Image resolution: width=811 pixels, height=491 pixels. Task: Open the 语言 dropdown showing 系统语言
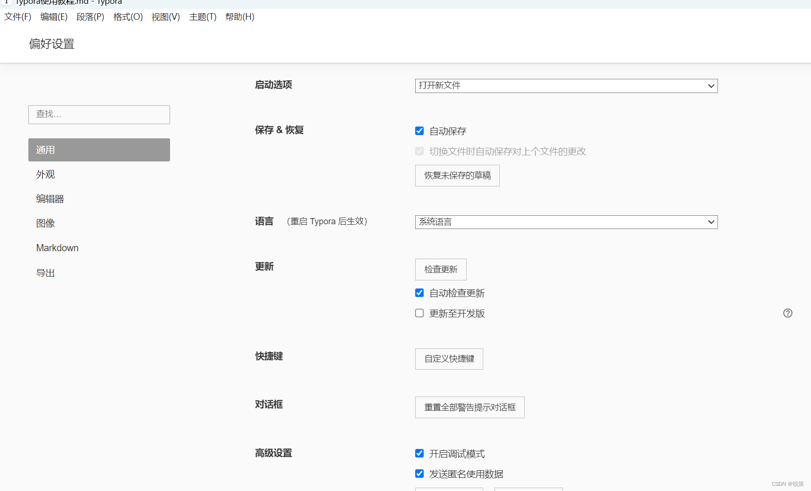click(x=566, y=222)
